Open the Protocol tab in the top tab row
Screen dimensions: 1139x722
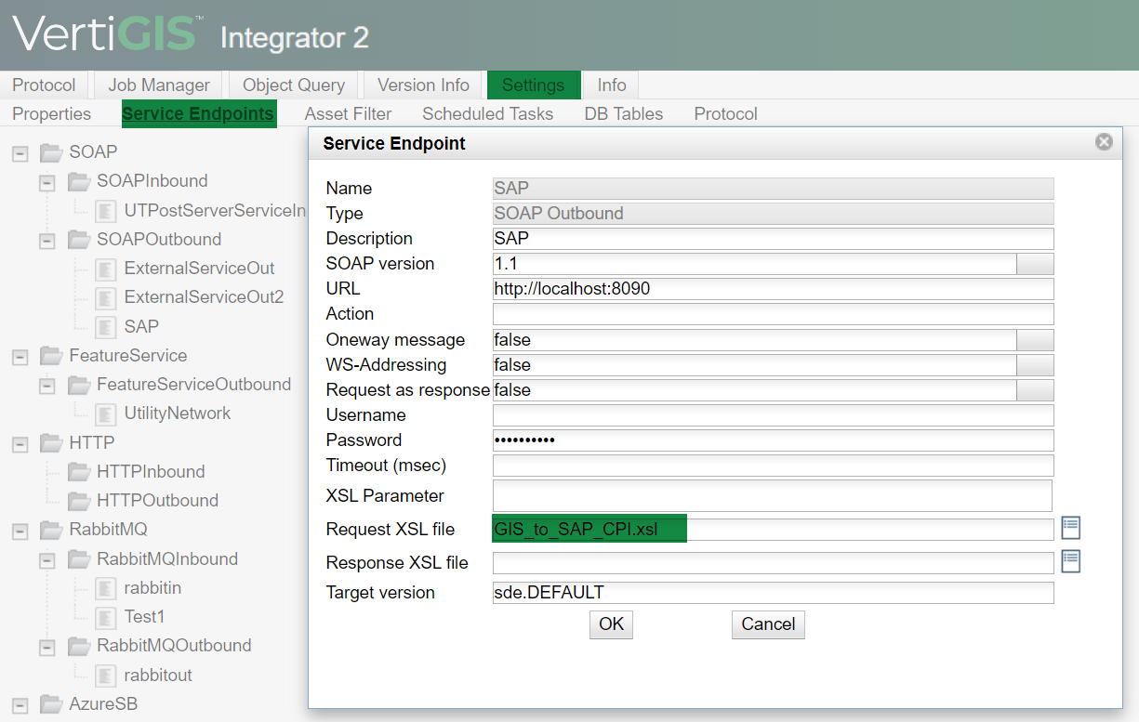tap(44, 85)
